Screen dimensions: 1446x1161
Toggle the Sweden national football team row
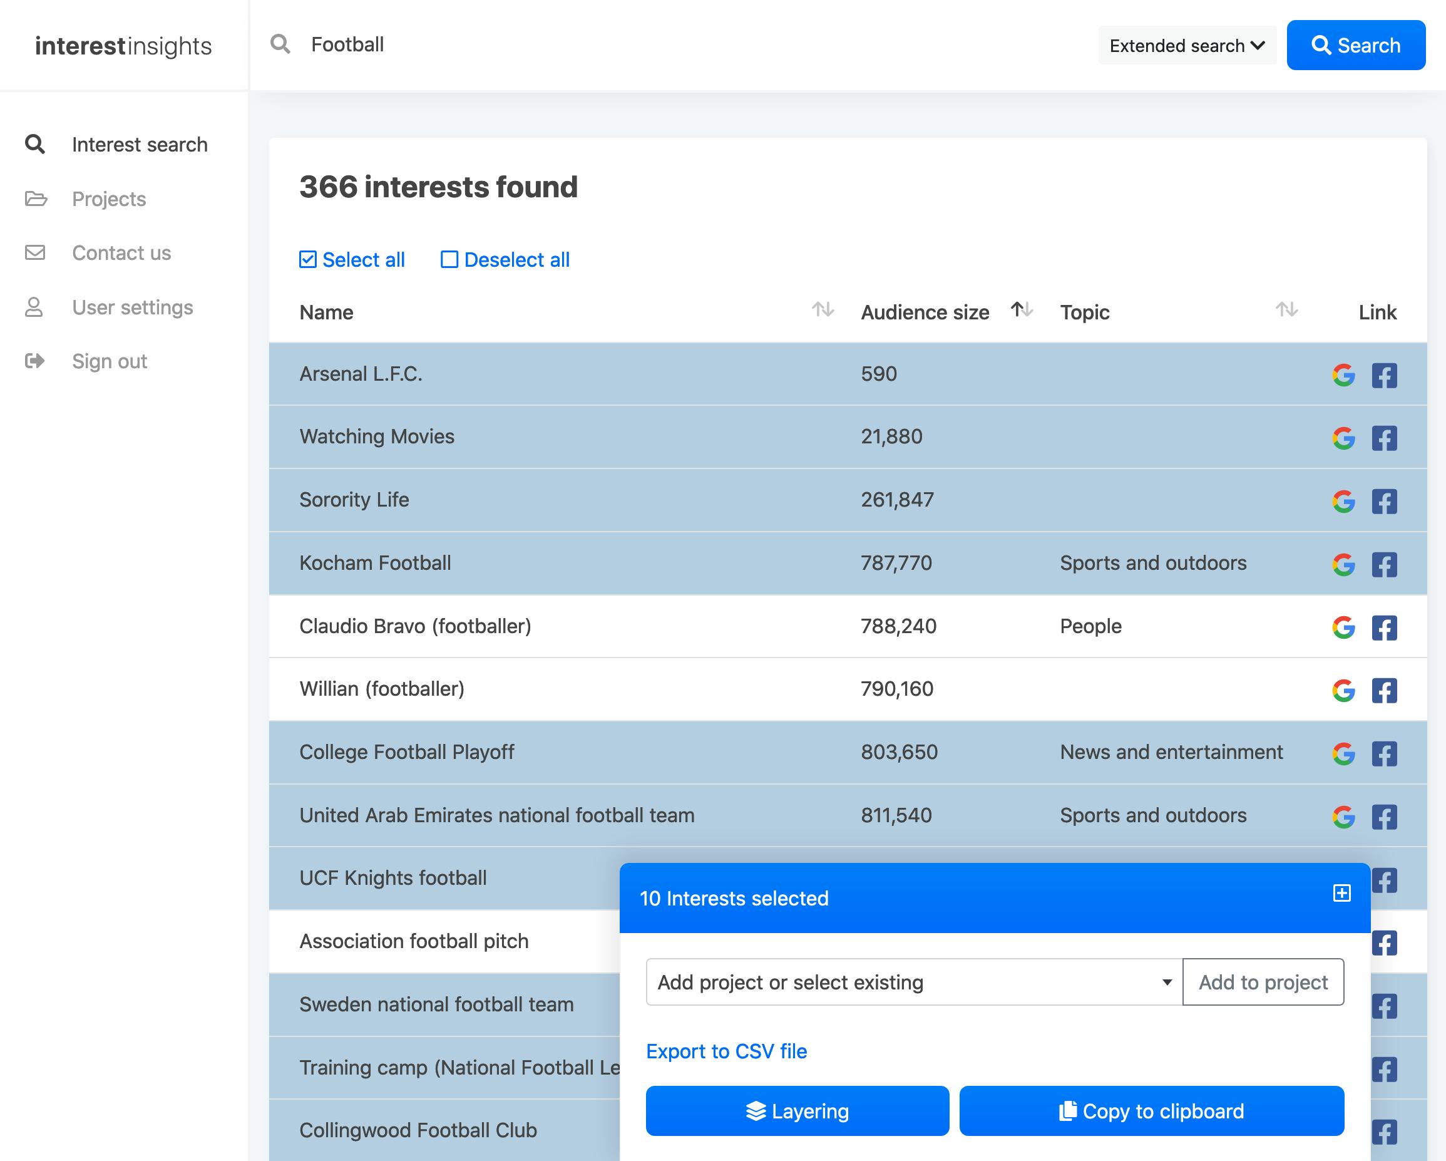[x=444, y=1004]
